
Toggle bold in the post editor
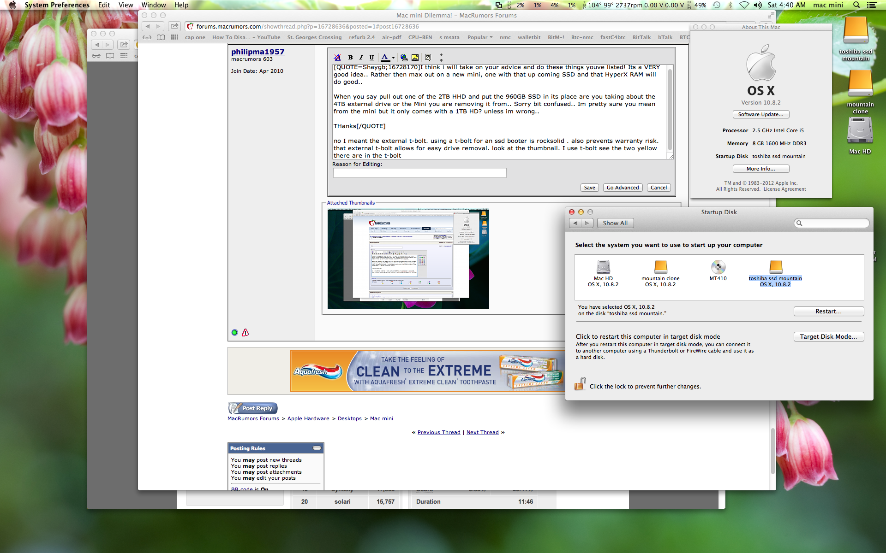pyautogui.click(x=350, y=58)
